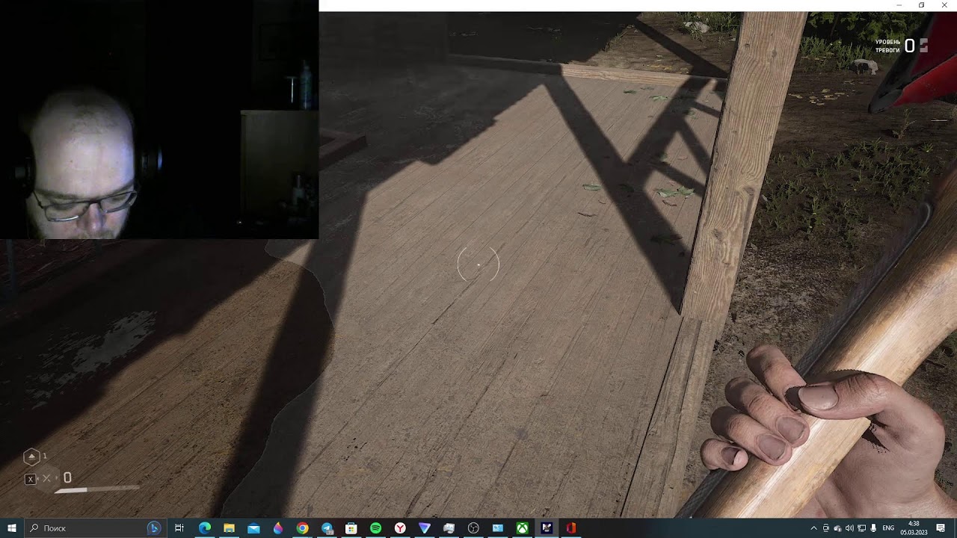This screenshot has width=957, height=538.
Task: Open the Mail app from taskbar
Action: pyautogui.click(x=253, y=528)
